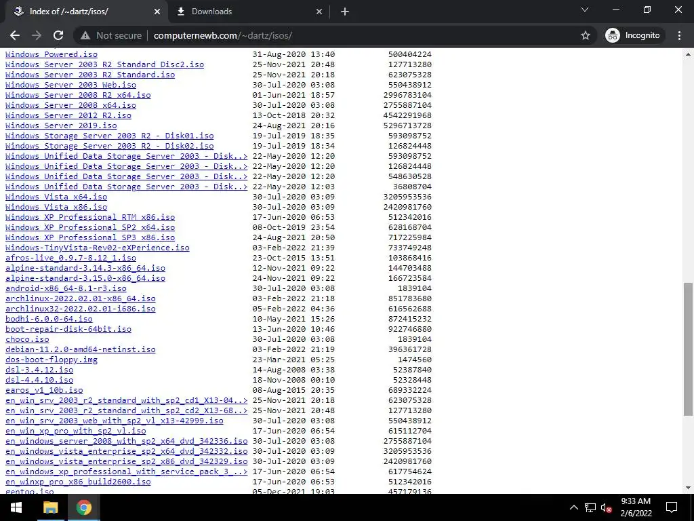This screenshot has height=521, width=694.
Task: Open android-x86_64-8.1-r3.iso link
Action: pos(66,288)
